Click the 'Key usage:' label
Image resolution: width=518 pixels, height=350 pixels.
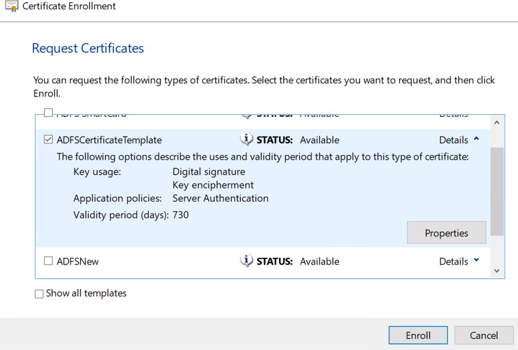pyautogui.click(x=97, y=172)
